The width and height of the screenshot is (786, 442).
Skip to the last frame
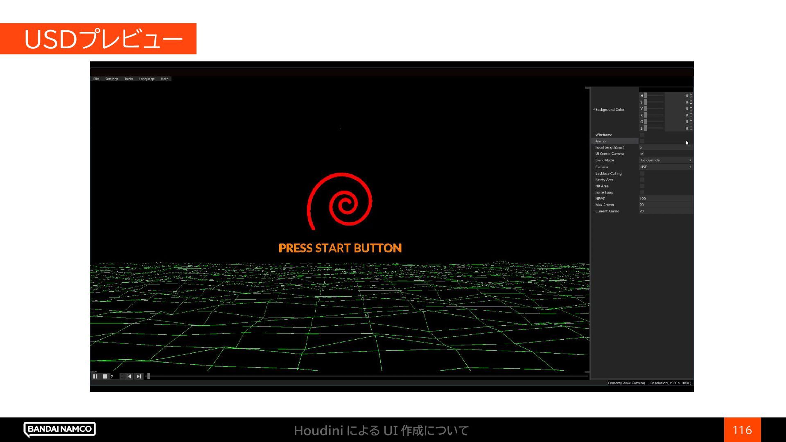coord(139,377)
